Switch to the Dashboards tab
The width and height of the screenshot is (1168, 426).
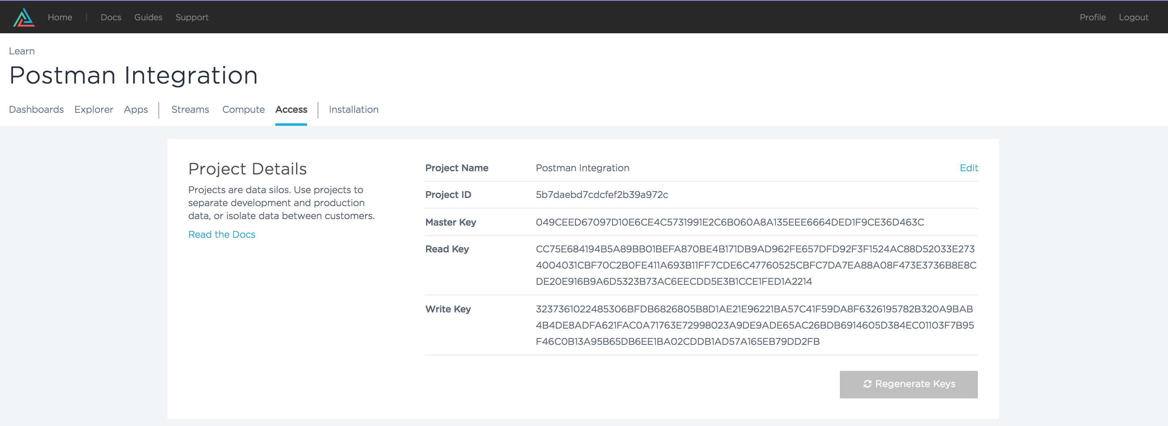[36, 109]
